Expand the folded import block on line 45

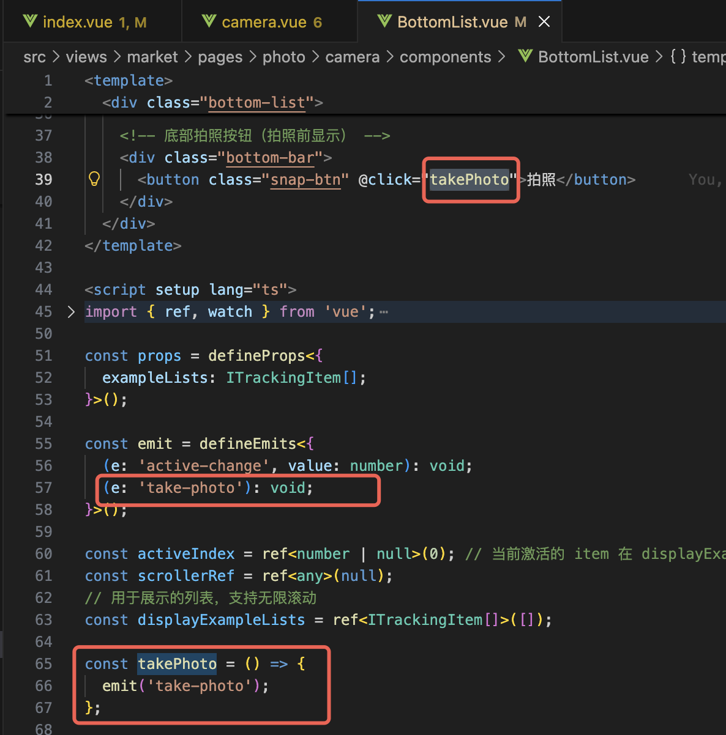click(71, 312)
